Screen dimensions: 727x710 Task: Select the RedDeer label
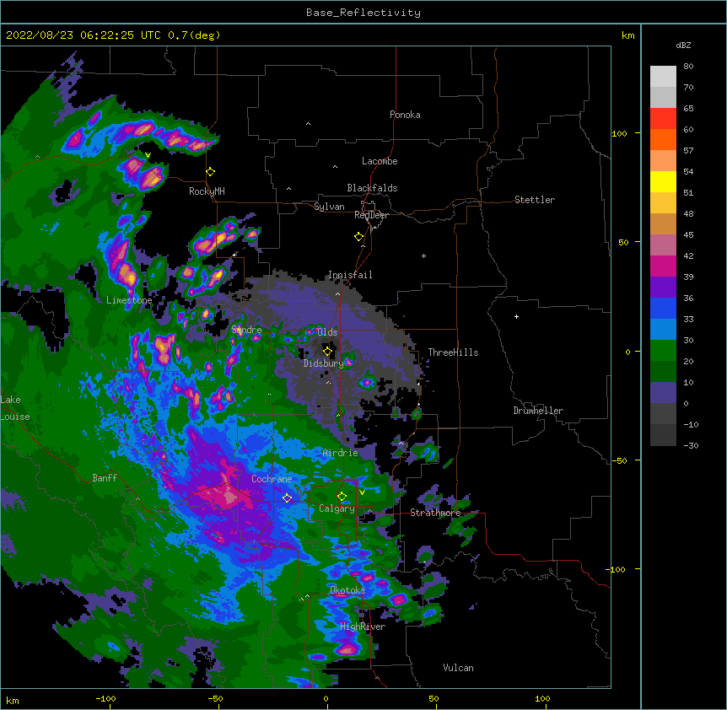tap(371, 215)
